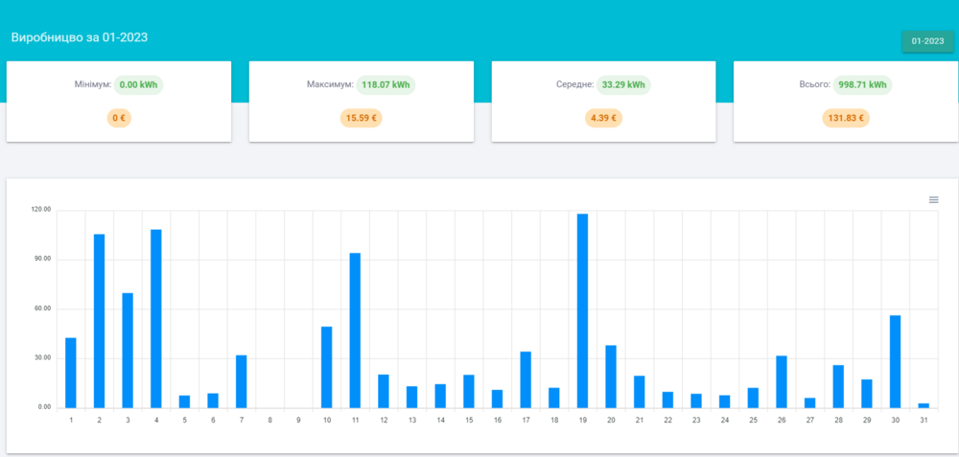Screen dimensions: 959x457
Task: Select the bar for day 26
Action: coord(782,382)
